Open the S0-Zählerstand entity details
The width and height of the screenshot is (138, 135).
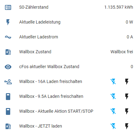69,7
